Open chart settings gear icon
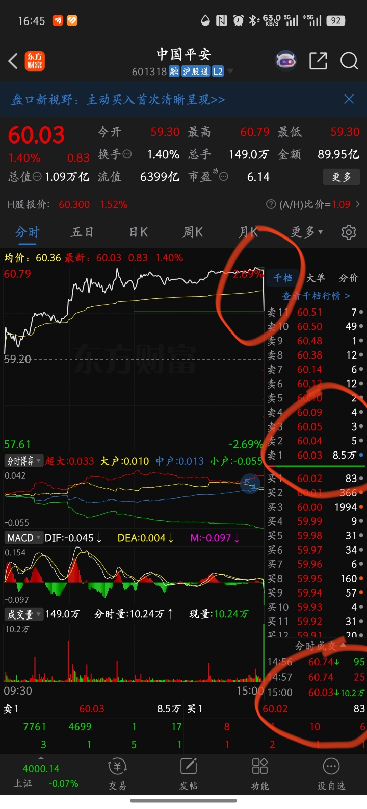 coord(349,232)
